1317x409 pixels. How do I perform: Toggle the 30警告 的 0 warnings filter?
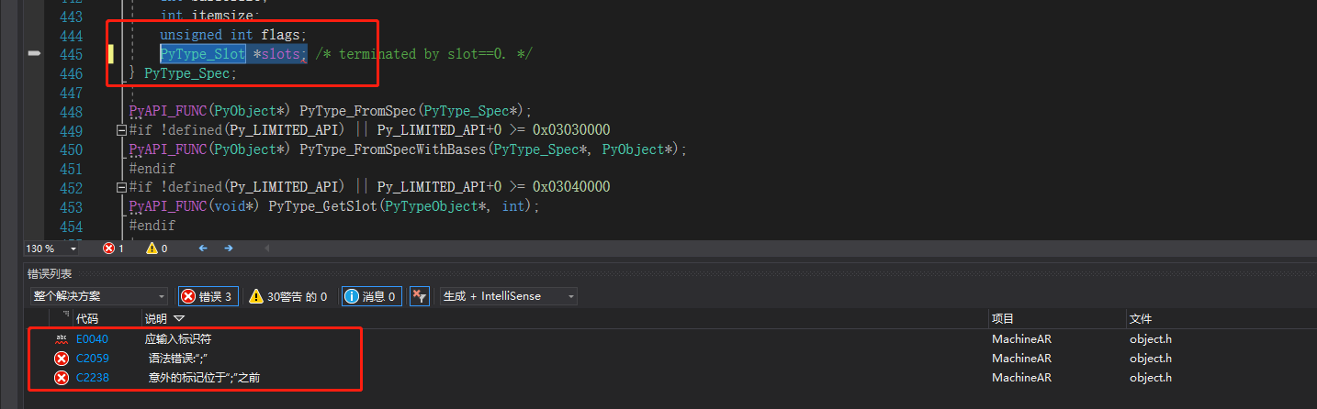point(288,296)
